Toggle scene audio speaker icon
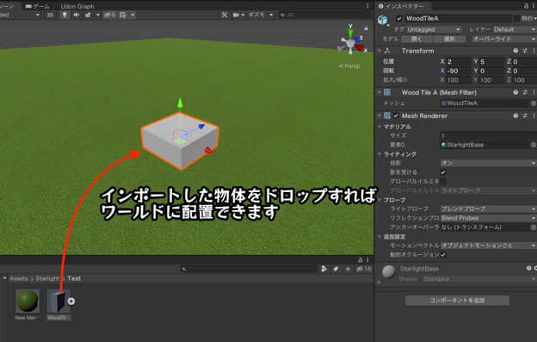 point(76,16)
